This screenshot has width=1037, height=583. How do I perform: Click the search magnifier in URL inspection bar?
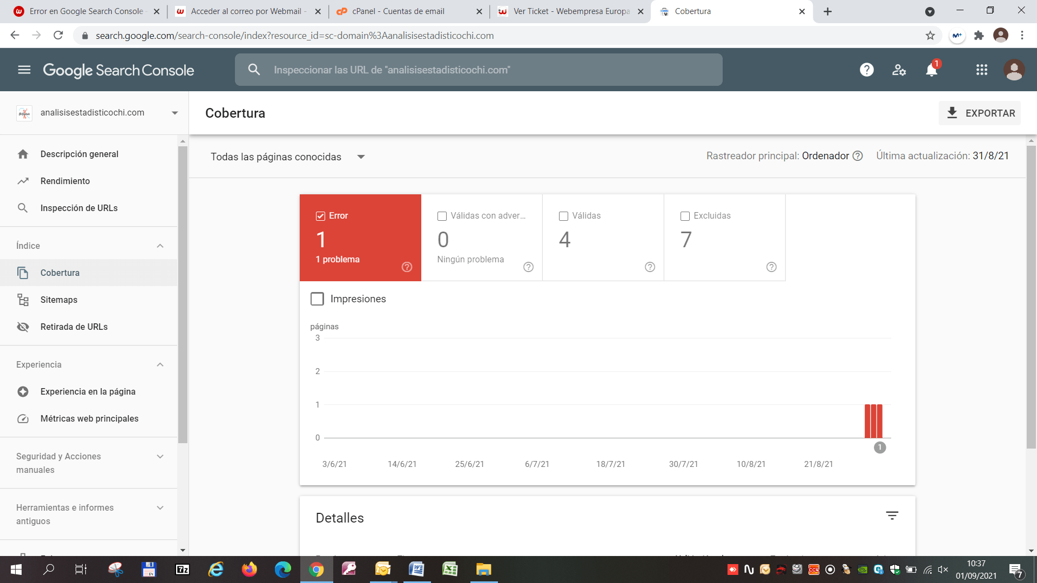pyautogui.click(x=254, y=70)
